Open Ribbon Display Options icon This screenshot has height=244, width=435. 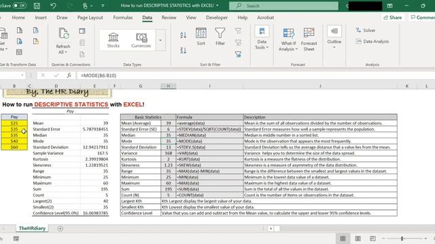coord(389,5)
